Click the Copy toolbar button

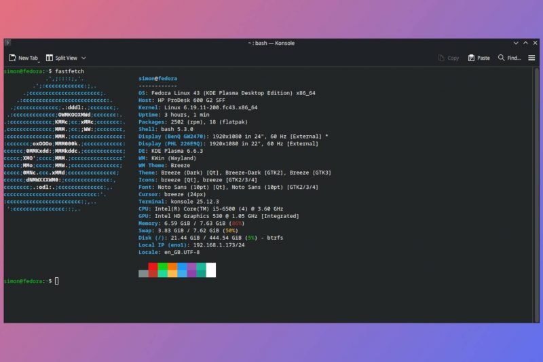click(448, 58)
